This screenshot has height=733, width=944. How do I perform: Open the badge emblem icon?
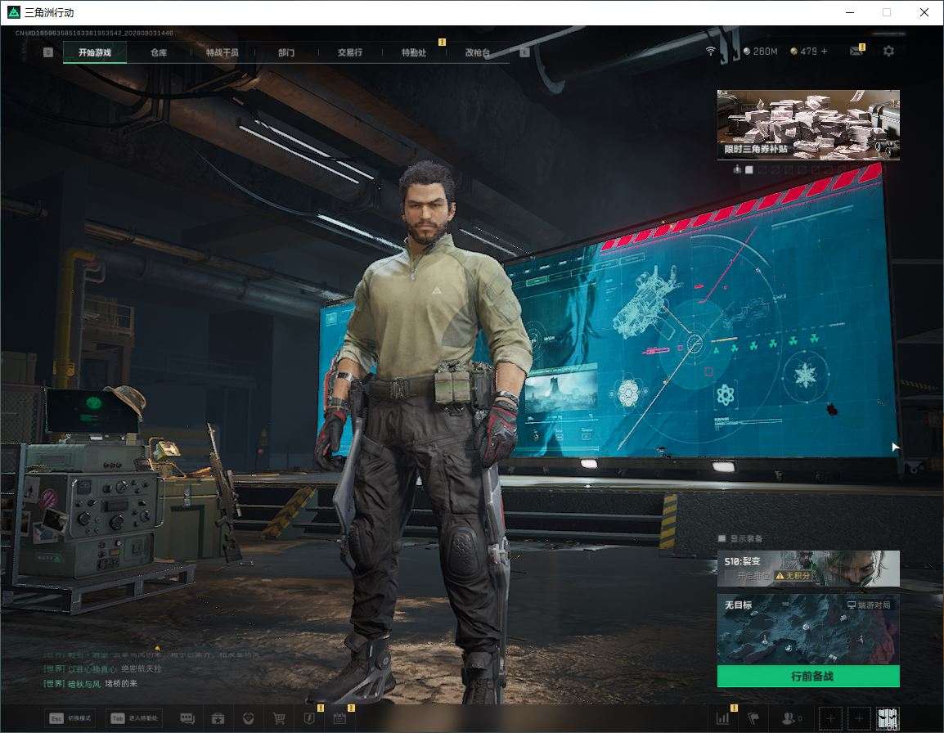(248, 718)
